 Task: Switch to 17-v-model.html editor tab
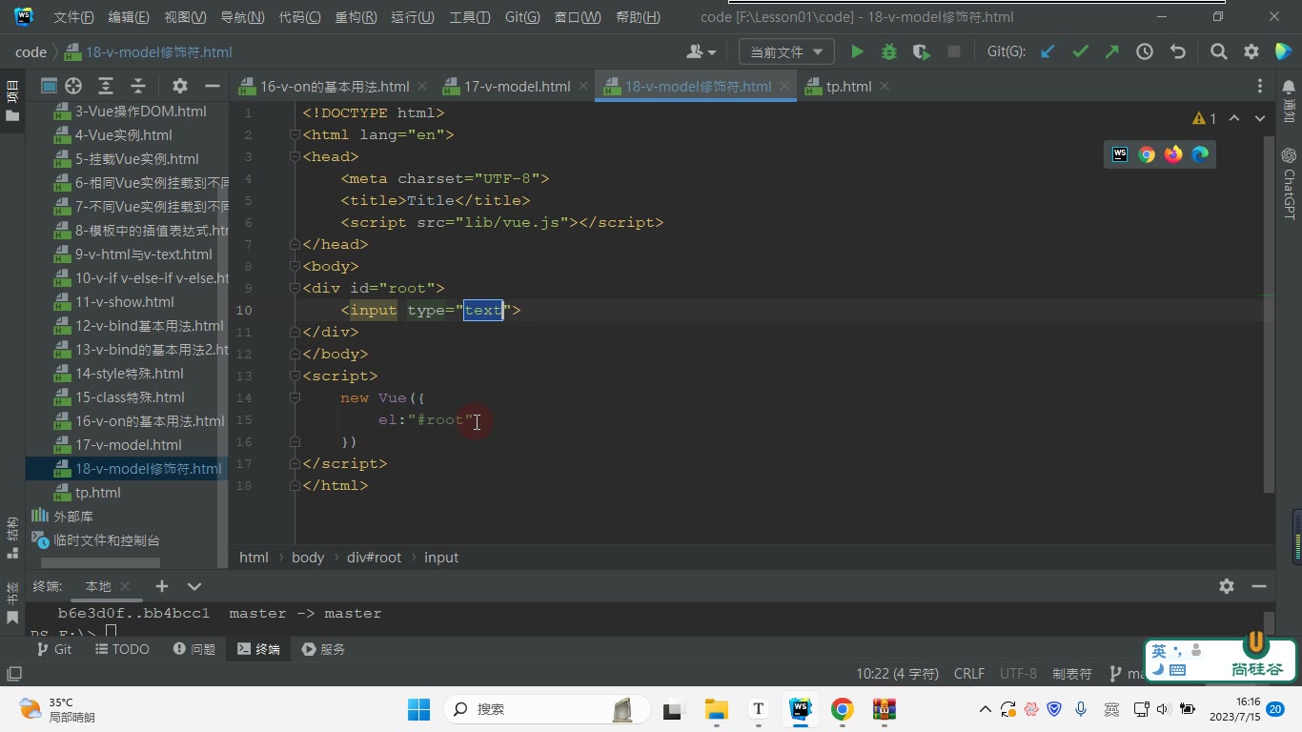(518, 86)
